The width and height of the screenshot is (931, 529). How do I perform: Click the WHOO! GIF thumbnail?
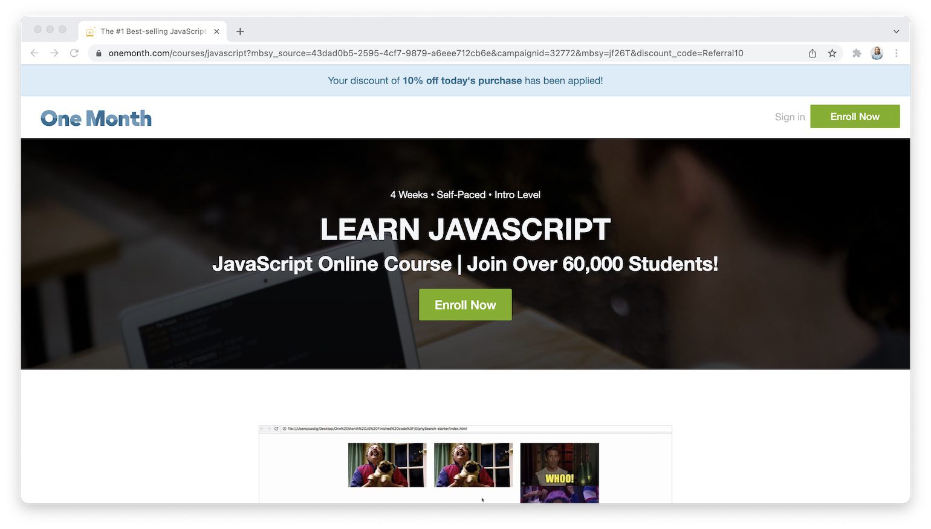pyautogui.click(x=559, y=472)
